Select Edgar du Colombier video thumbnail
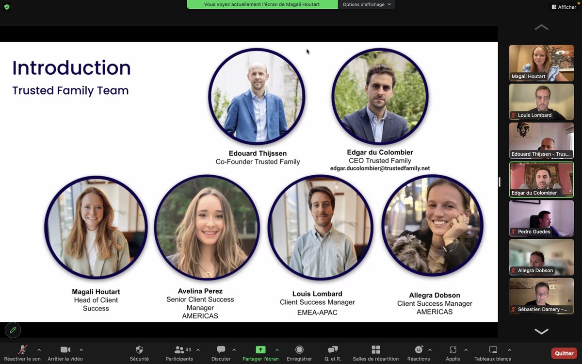 541,179
